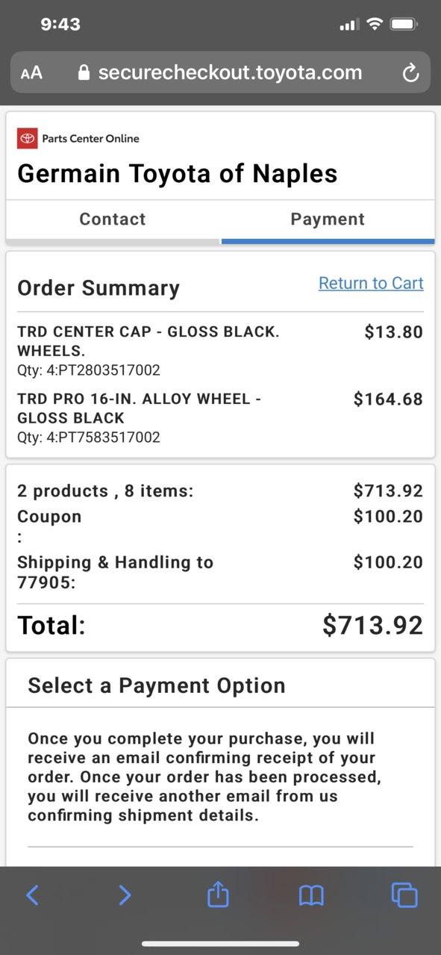Image resolution: width=441 pixels, height=955 pixels.
Task: Click the Return to Cart link
Action: pos(371,283)
